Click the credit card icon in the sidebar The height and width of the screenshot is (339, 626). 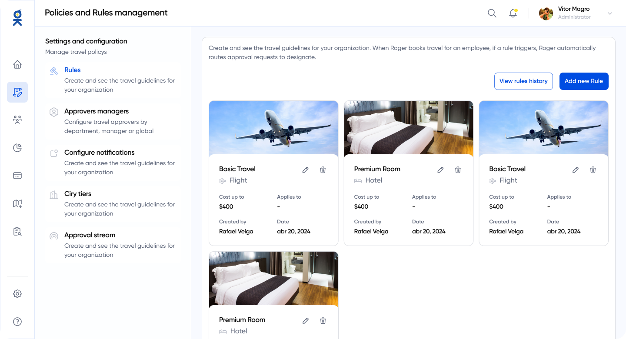tap(17, 176)
